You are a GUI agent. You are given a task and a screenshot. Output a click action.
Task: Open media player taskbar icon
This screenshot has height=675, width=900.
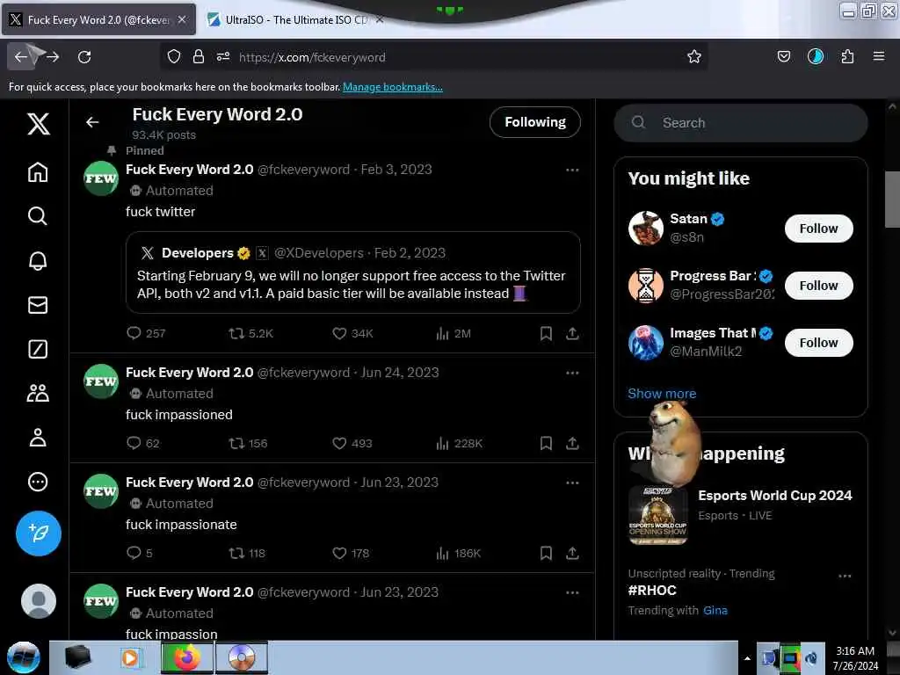point(130,657)
